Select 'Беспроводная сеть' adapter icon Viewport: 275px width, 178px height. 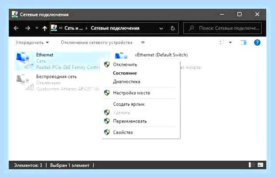click(x=25, y=82)
